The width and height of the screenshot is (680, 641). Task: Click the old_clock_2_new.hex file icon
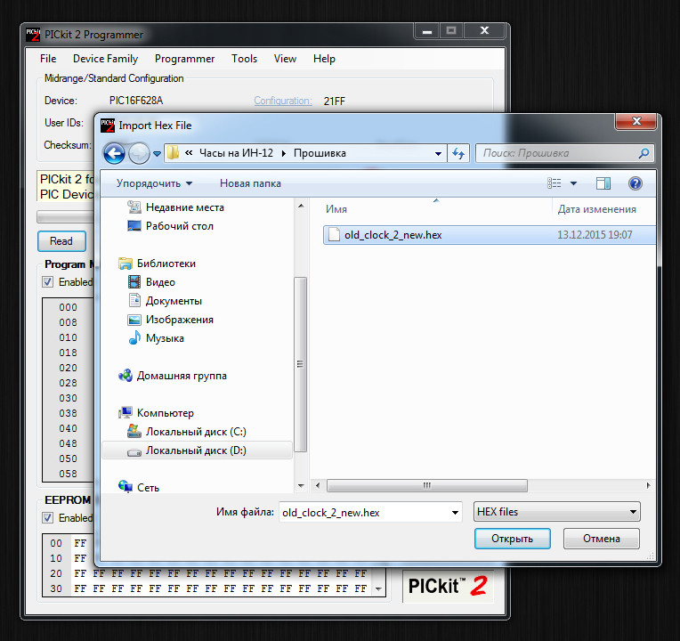click(x=334, y=235)
